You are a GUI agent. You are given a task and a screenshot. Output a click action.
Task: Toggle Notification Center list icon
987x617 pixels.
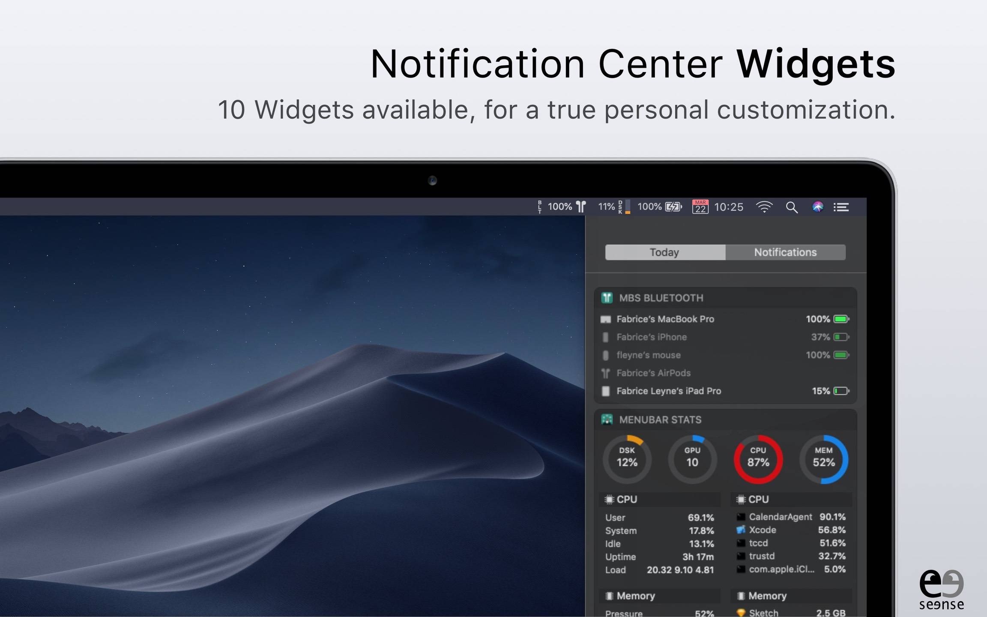point(841,207)
